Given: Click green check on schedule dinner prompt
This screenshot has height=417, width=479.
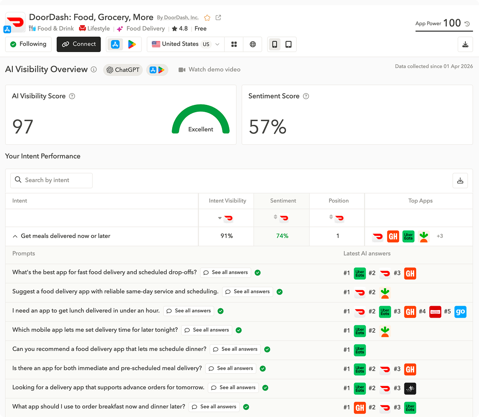Looking at the screenshot, I should 267,350.
